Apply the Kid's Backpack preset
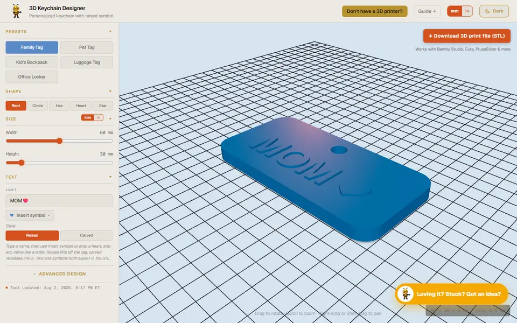Image resolution: width=517 pixels, height=323 pixels. click(x=32, y=62)
